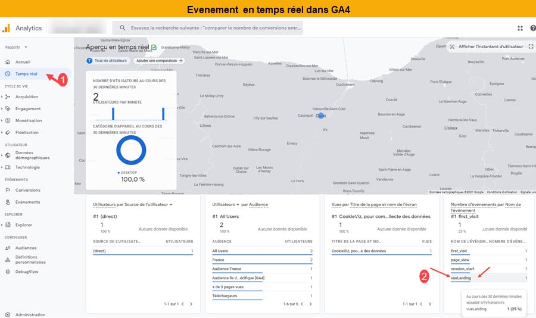Viewport: 536px width, 318px height.
Task: Open DebugView in the sidebar
Action: (27, 272)
